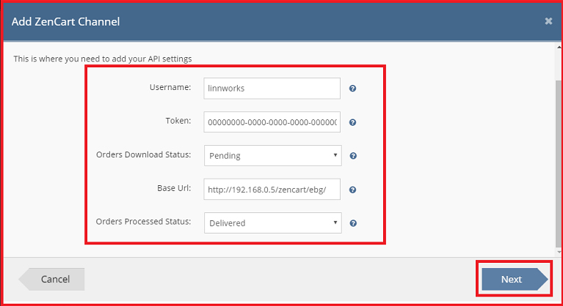Click the 'Base Url:' label
Screen dimensions: 563x306
coord(174,188)
